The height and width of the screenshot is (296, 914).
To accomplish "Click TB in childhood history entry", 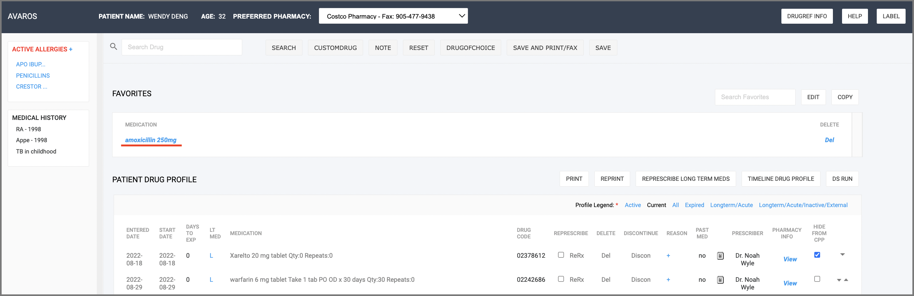I will [x=36, y=151].
